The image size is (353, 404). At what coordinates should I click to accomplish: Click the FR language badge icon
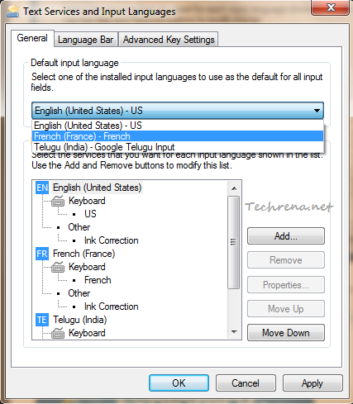click(42, 254)
